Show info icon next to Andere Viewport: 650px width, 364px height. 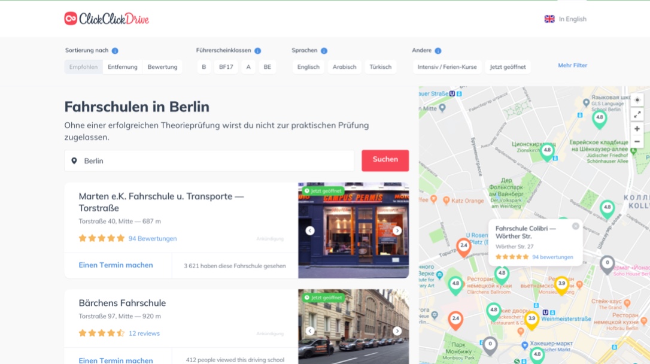point(438,50)
